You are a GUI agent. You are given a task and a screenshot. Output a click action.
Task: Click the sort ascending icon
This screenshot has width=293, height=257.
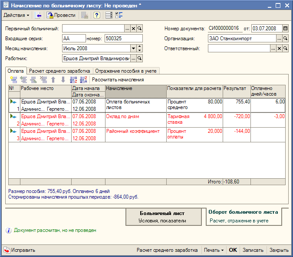click(x=73, y=80)
